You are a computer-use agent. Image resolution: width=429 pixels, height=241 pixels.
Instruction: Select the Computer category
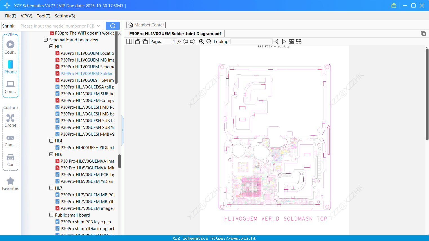pyautogui.click(x=10, y=87)
